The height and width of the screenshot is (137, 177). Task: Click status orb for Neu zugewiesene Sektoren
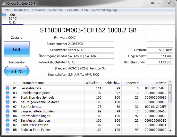click(x=7, y=102)
